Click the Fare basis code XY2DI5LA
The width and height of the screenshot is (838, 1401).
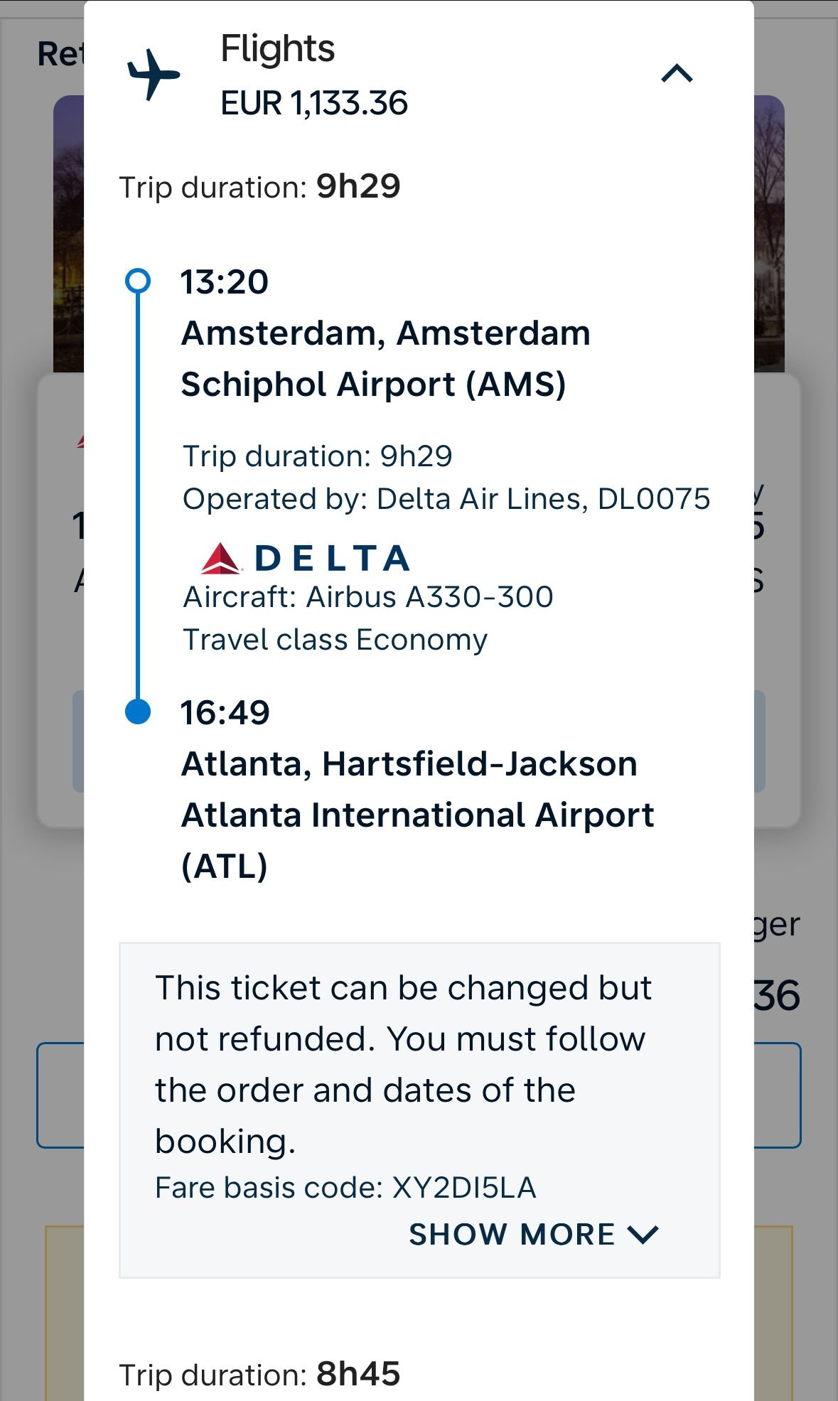coord(345,1188)
